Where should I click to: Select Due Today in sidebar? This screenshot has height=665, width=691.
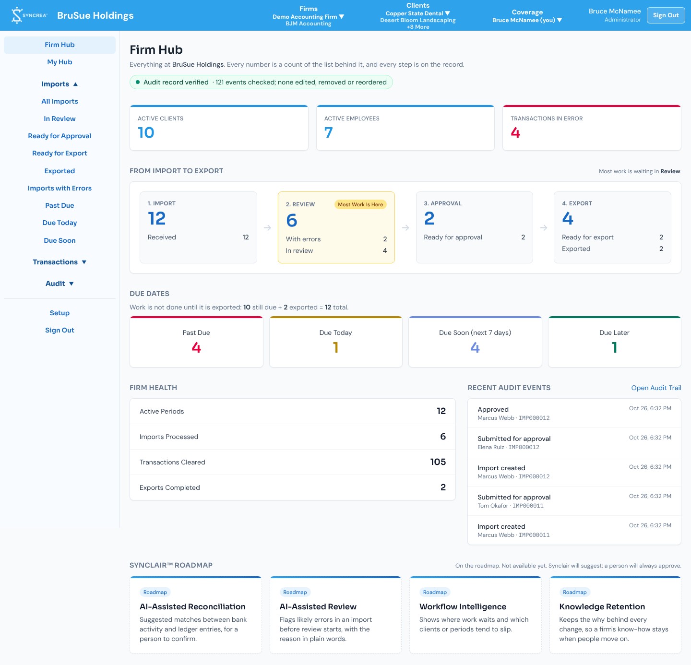[60, 223]
